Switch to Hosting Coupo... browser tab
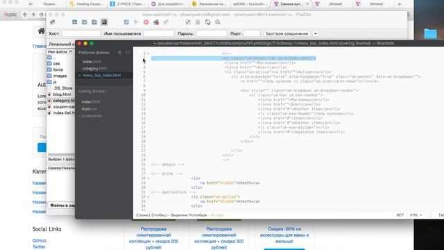This screenshot has height=250, width=444. click(x=86, y=4)
